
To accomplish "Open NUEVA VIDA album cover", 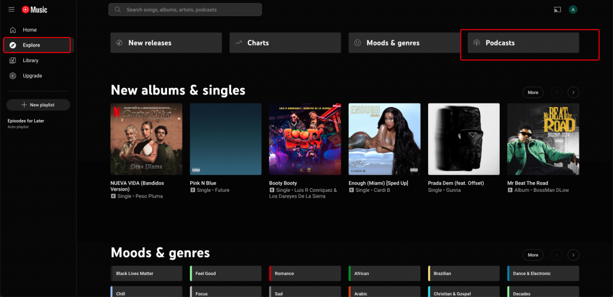I will [146, 139].
